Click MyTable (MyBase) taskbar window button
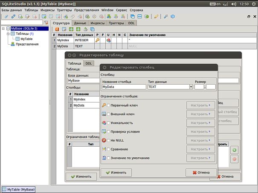The height and width of the screenshot is (193, 258). point(18,190)
